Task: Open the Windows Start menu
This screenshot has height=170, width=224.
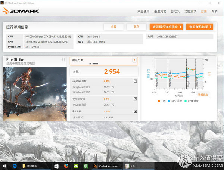Action: (x=4, y=166)
